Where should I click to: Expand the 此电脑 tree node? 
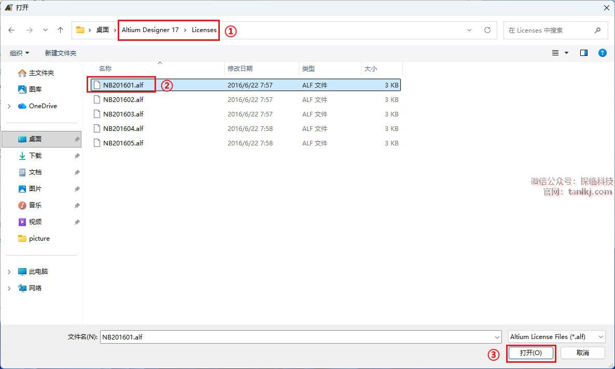point(9,272)
